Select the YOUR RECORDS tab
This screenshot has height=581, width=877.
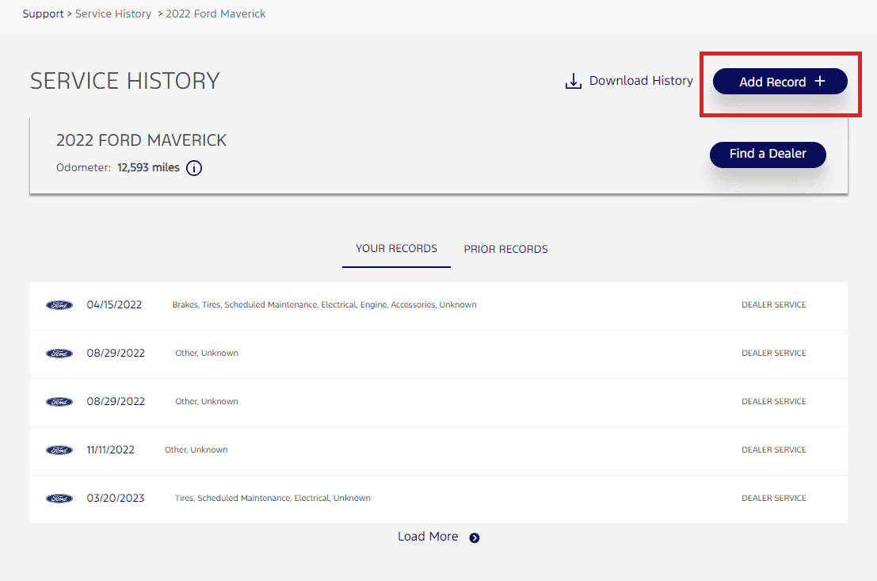pyautogui.click(x=397, y=249)
